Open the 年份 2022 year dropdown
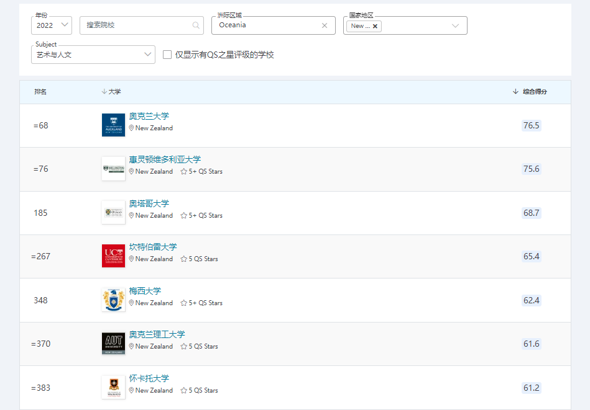This screenshot has height=410, width=590. point(52,25)
